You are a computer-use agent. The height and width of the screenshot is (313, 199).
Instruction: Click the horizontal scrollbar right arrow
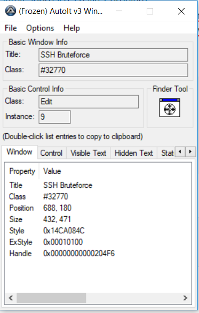(185, 298)
